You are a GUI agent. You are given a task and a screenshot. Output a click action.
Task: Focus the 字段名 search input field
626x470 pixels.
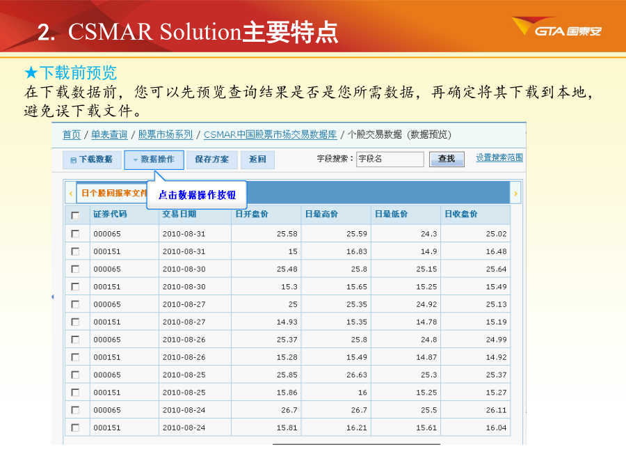390,159
